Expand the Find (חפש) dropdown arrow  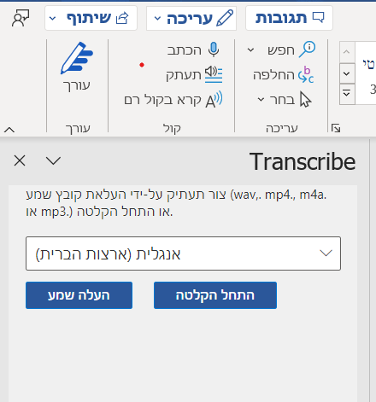point(250,50)
